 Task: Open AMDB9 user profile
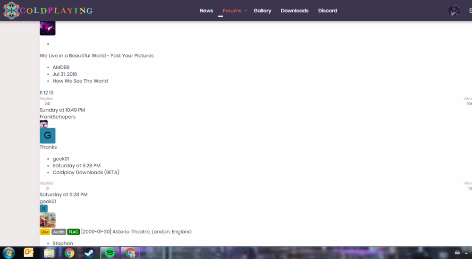pos(61,67)
